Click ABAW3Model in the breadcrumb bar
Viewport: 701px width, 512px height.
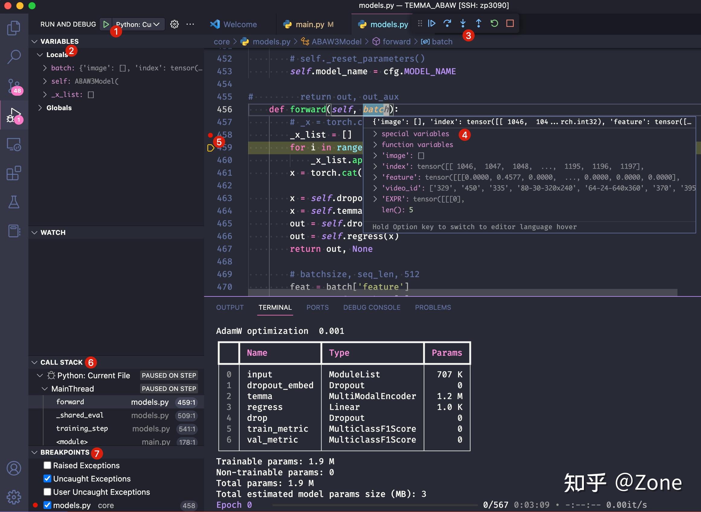336,42
